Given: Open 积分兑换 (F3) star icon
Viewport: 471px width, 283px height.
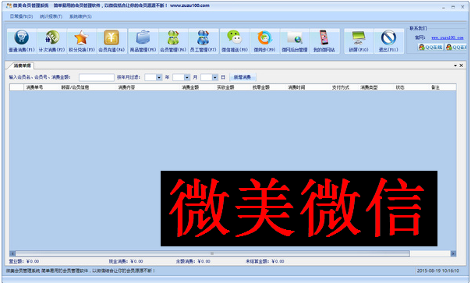Looking at the screenshot, I should [x=81, y=38].
